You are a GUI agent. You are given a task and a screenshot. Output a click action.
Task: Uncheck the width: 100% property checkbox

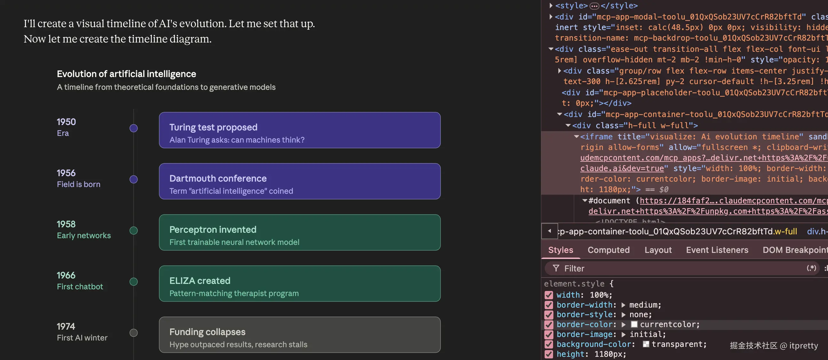coord(549,295)
